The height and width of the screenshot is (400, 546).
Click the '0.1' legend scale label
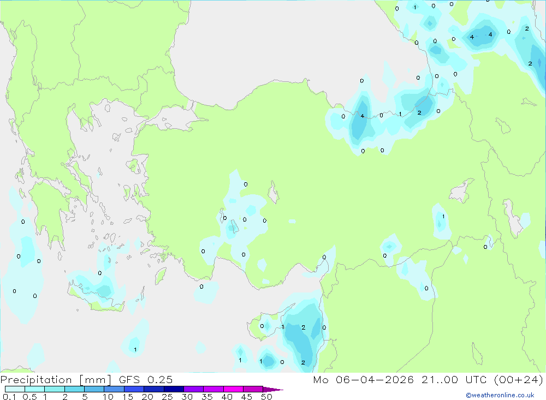(9, 397)
